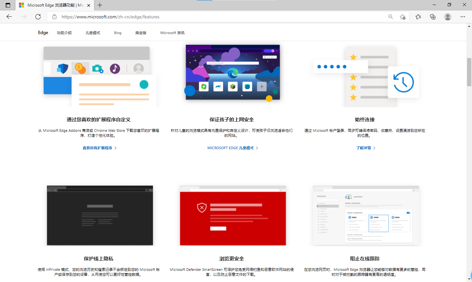Click the 了解详情 link
Image resolution: width=472 pixels, height=282 pixels.
click(366, 148)
